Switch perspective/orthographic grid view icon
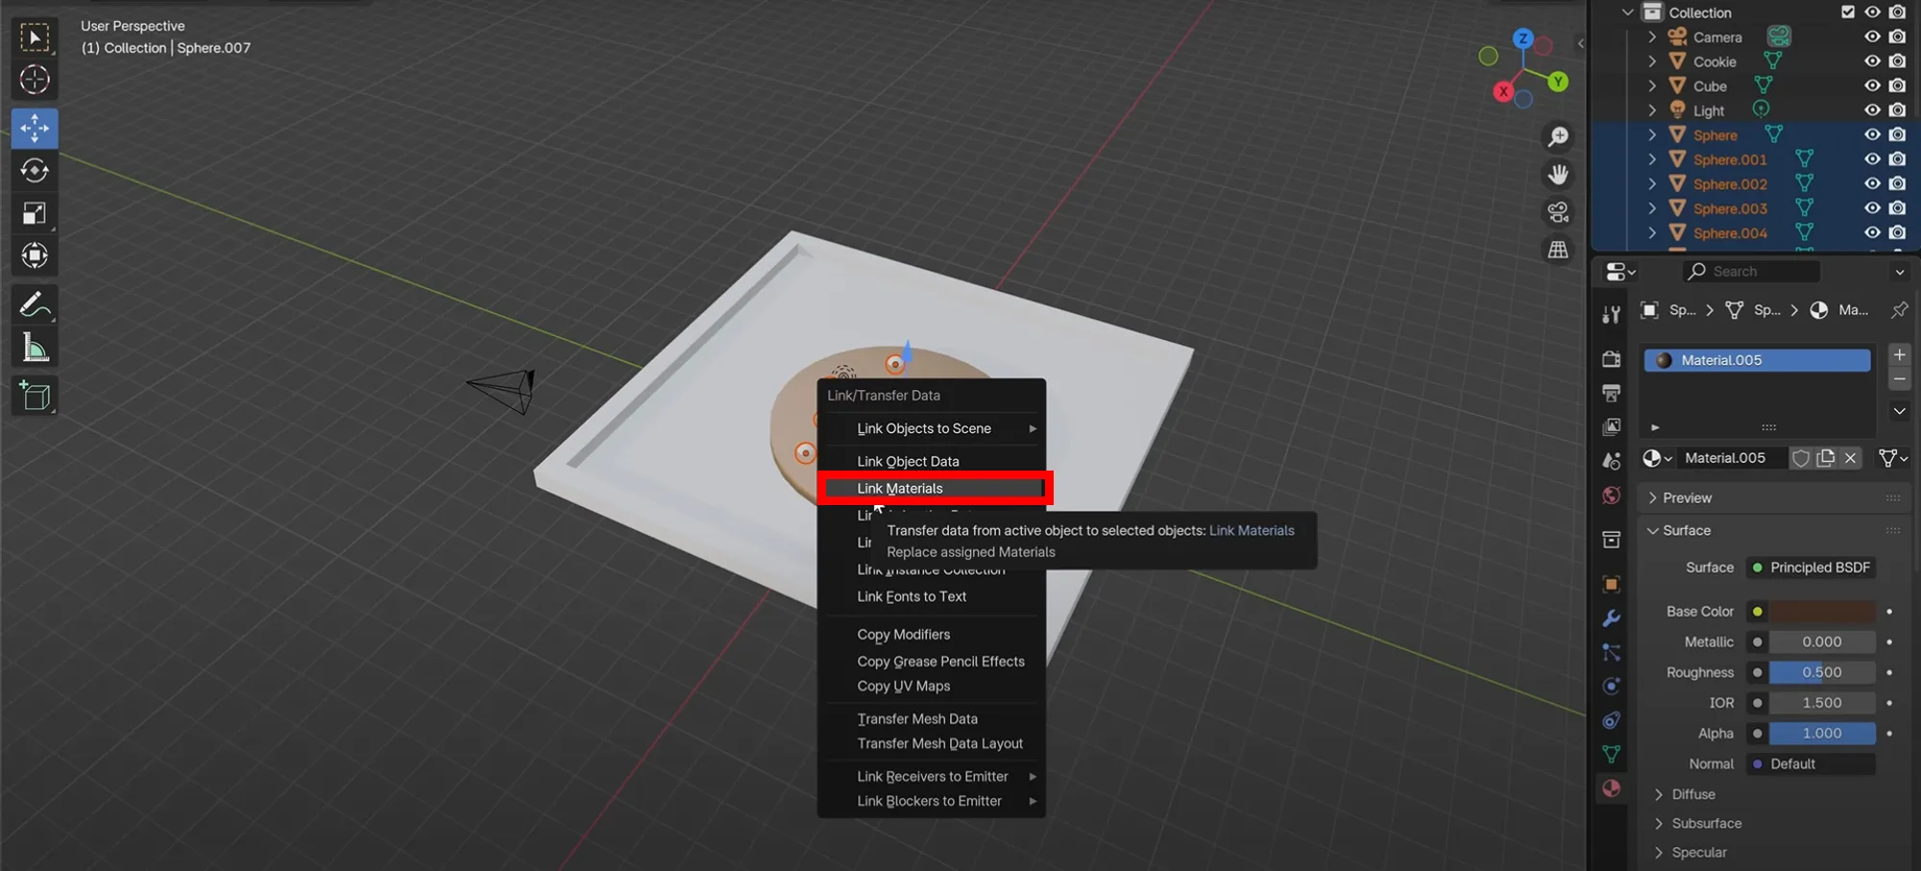 click(1558, 251)
